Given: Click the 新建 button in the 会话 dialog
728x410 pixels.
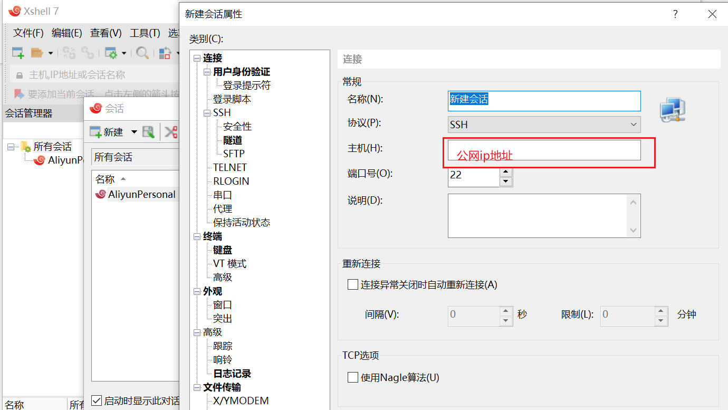Looking at the screenshot, I should 107,132.
